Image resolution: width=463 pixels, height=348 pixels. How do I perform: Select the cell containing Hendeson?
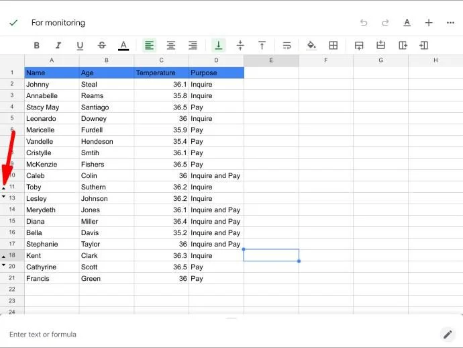pyautogui.click(x=107, y=141)
